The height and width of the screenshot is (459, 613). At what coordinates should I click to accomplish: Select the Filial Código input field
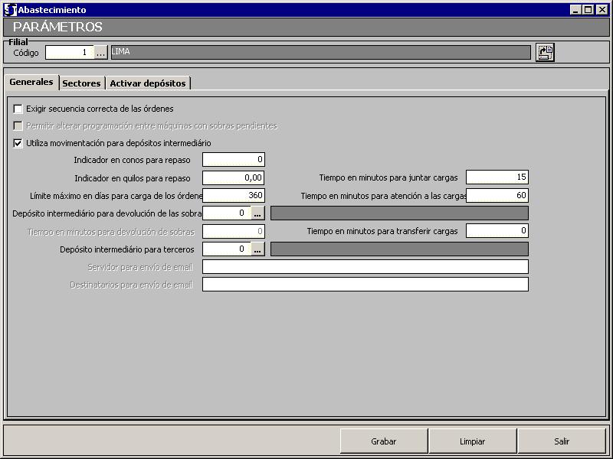click(x=70, y=53)
